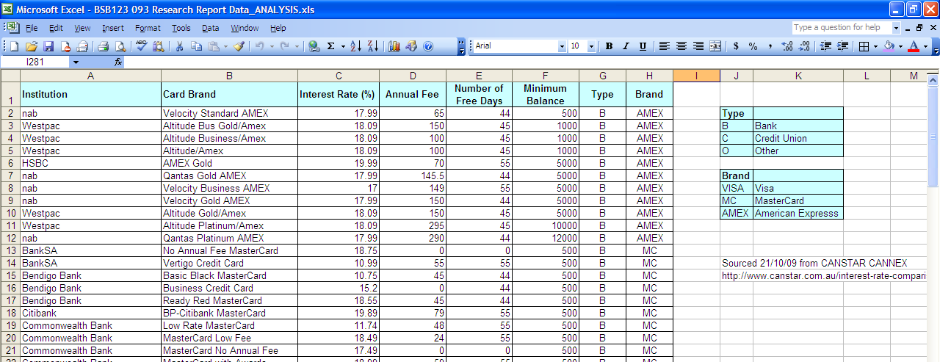Image resolution: width=940 pixels, height=362 pixels.
Task: Run the Spelling check tool
Action: click(141, 46)
